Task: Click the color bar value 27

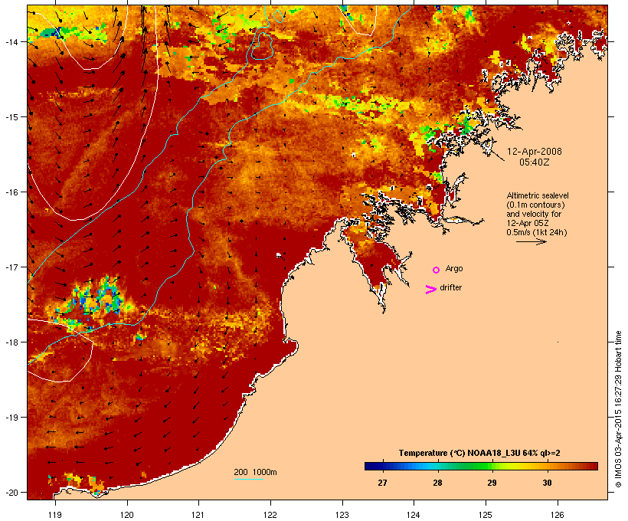Action: pyautogui.click(x=382, y=483)
